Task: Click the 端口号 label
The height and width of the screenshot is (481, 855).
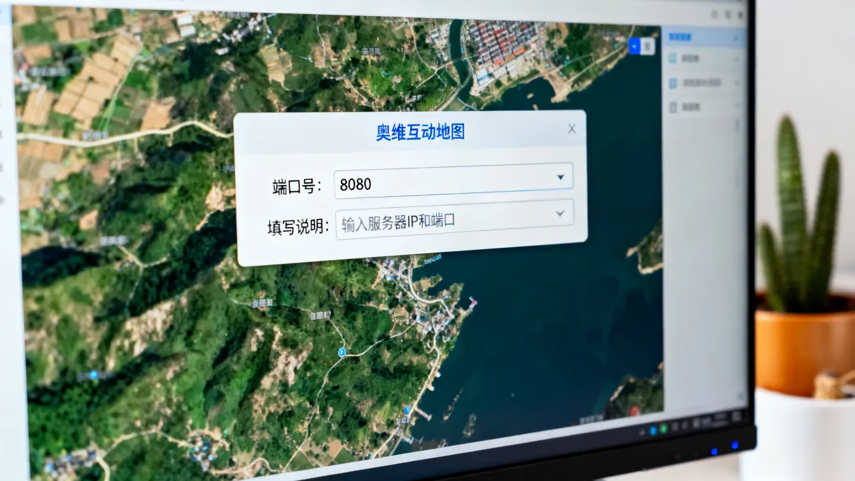Action: click(297, 187)
